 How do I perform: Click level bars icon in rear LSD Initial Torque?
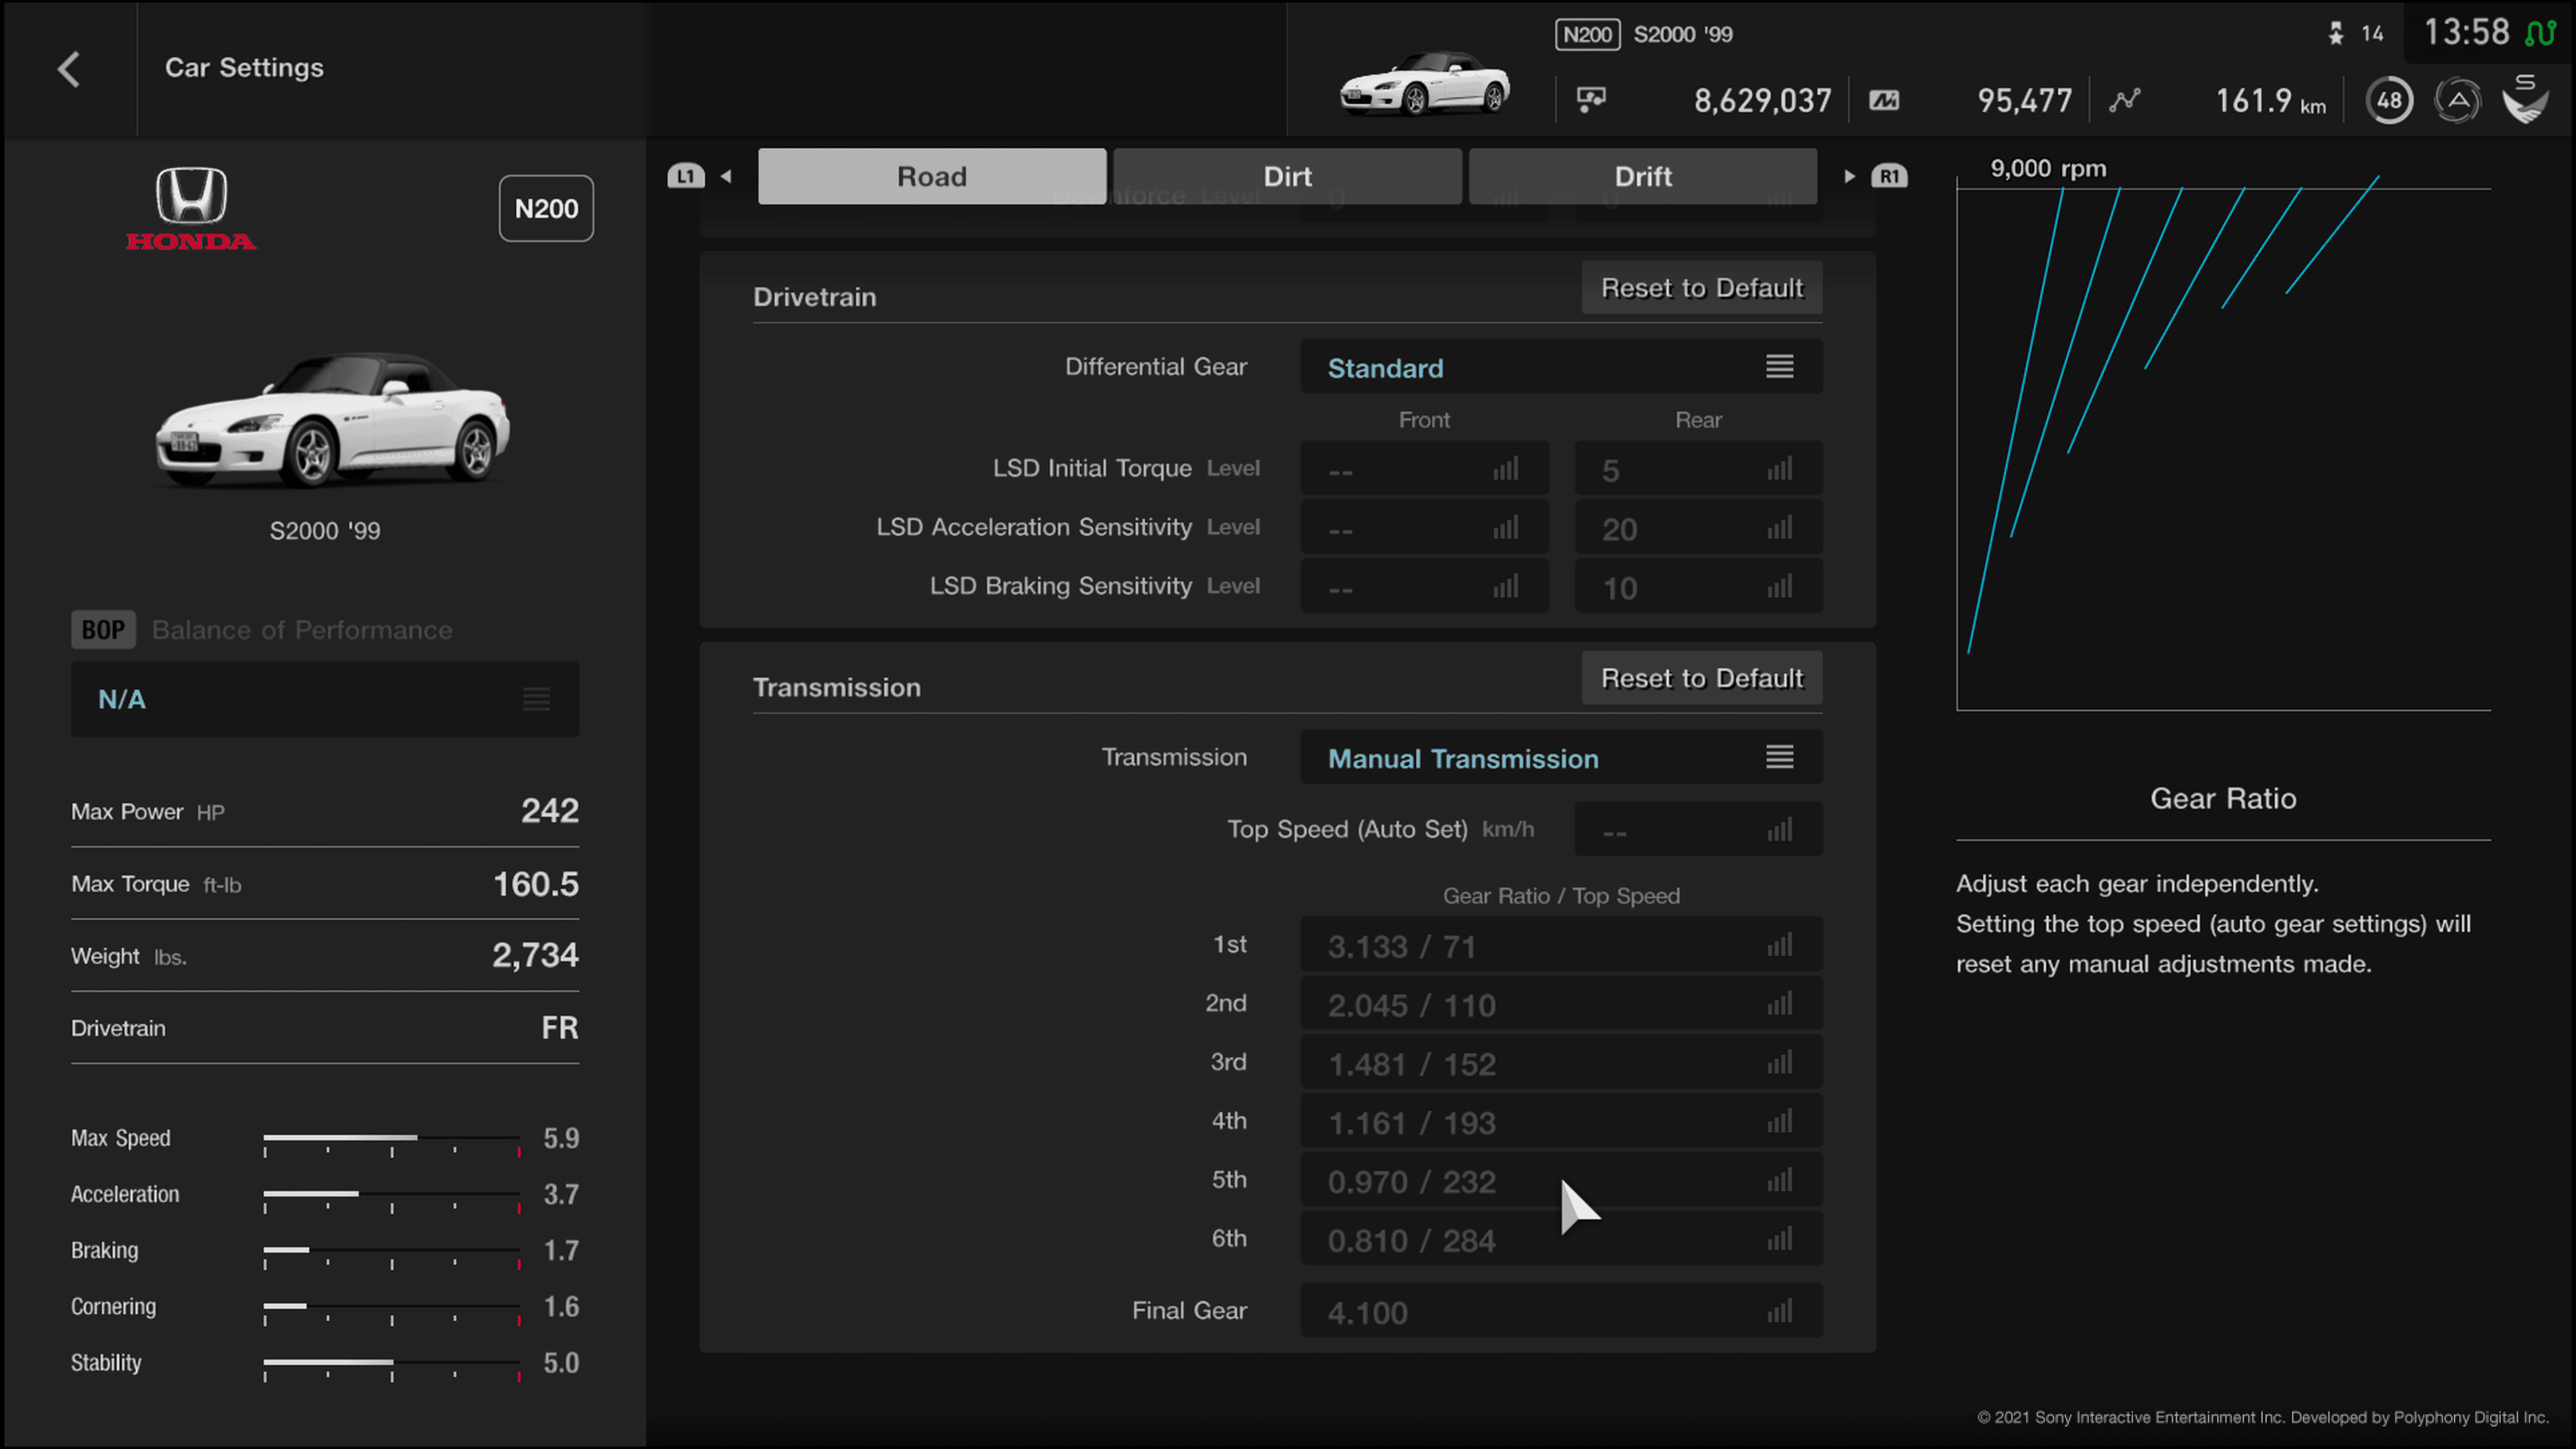pos(1780,468)
